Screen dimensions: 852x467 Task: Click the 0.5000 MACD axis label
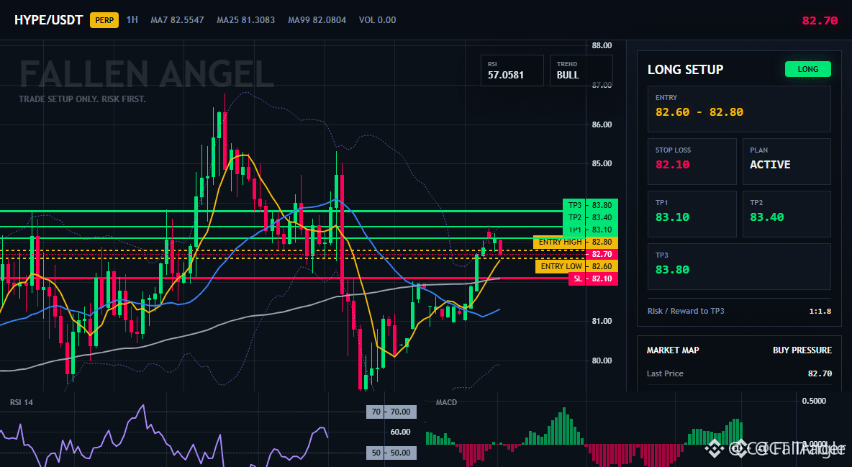814,401
